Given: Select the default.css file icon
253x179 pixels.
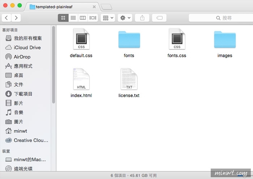Looking at the screenshot, I should [x=81, y=40].
